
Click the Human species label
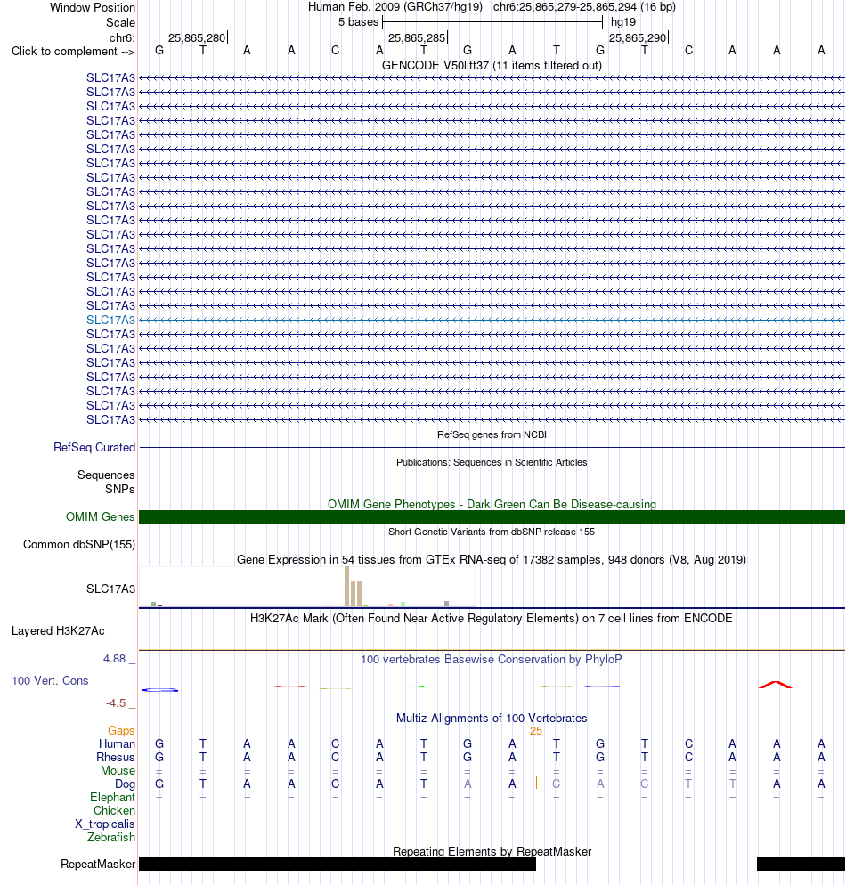click(x=118, y=744)
